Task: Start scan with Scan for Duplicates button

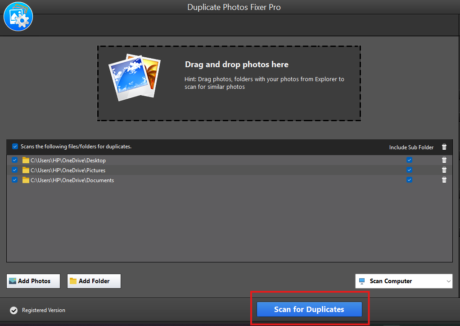Action: click(x=309, y=309)
